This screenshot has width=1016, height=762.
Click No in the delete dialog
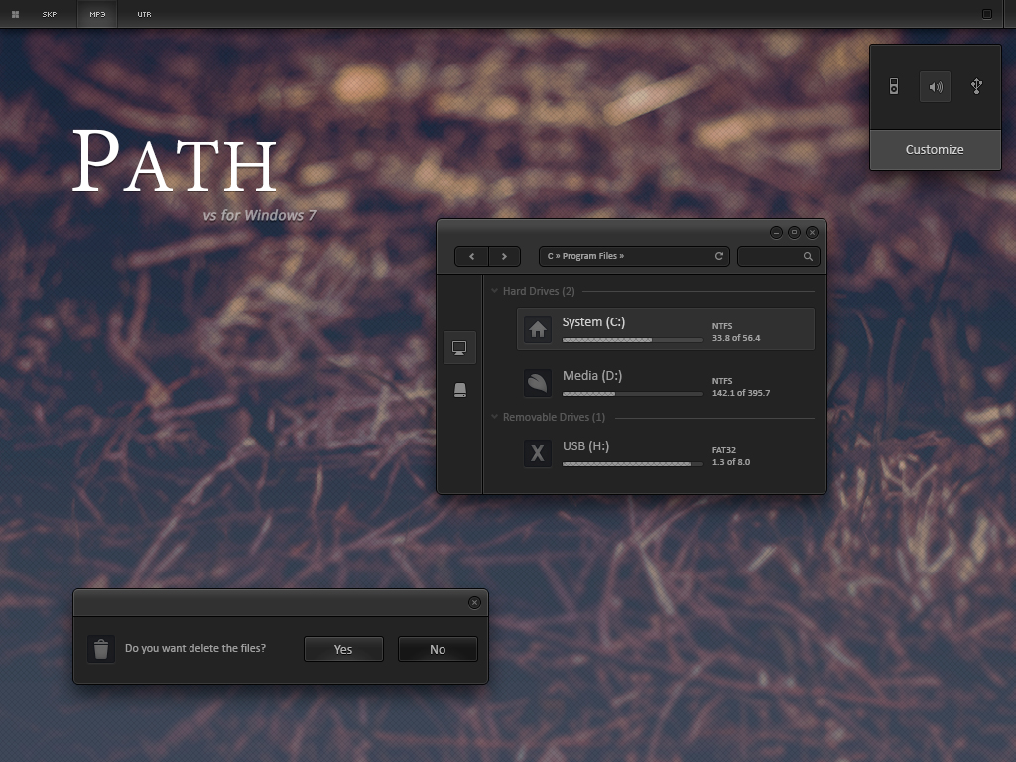(x=438, y=649)
